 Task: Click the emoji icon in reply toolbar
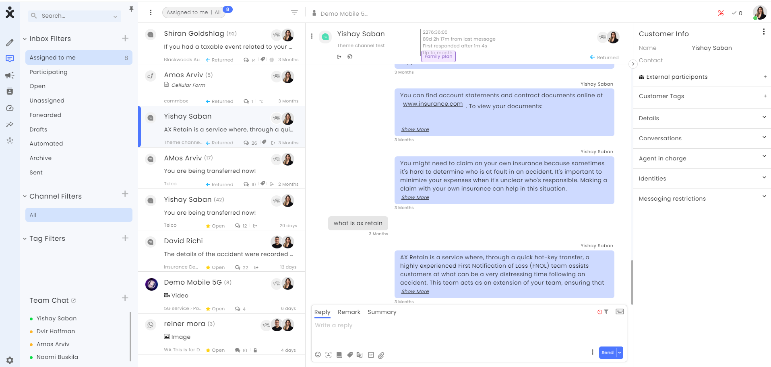coord(318,355)
